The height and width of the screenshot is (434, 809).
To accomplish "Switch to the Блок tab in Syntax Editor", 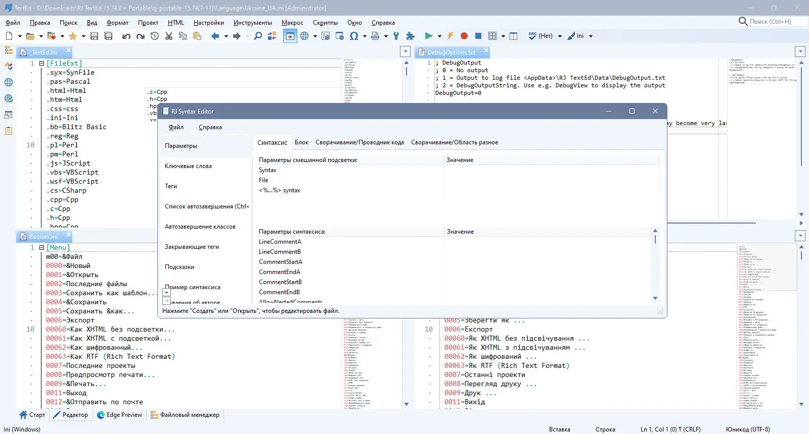I will (x=301, y=142).
